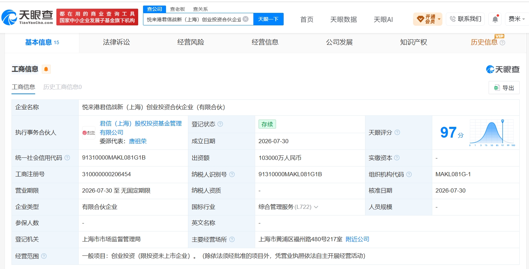Open the TianYanCha logo homepage
This screenshot has height=269, width=529.
click(27, 17)
